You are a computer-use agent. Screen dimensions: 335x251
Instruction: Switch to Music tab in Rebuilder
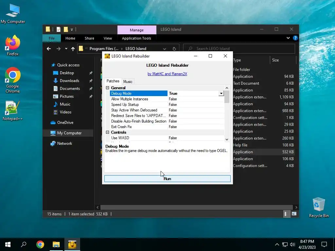click(128, 81)
